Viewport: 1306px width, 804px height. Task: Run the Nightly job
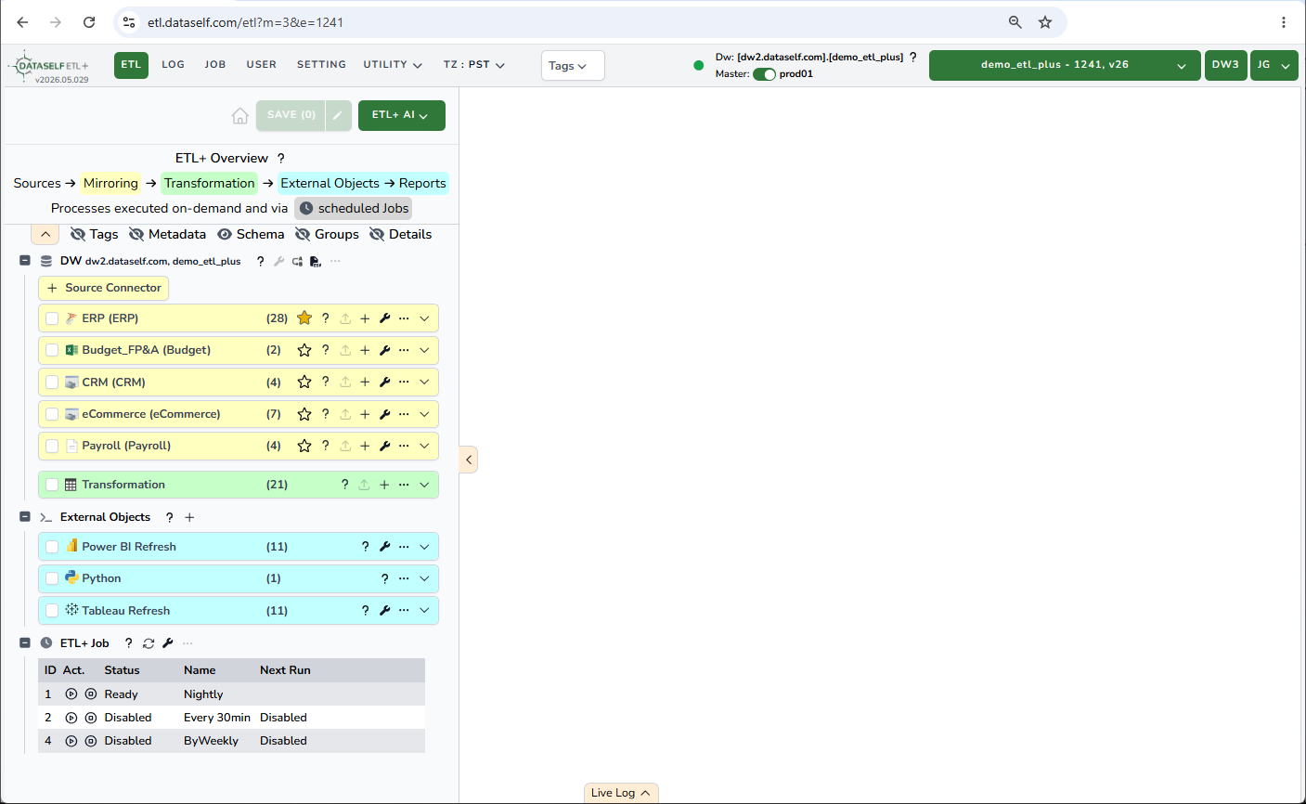pyautogui.click(x=71, y=694)
